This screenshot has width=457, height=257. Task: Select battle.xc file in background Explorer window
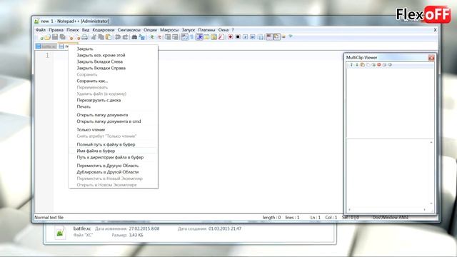coord(81,228)
